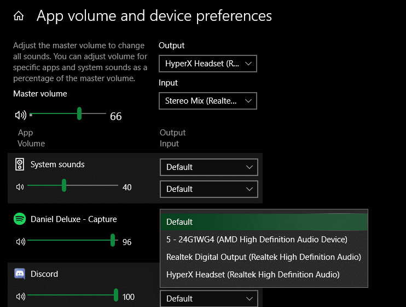Click the Discord volume slider handle

pos(116,295)
